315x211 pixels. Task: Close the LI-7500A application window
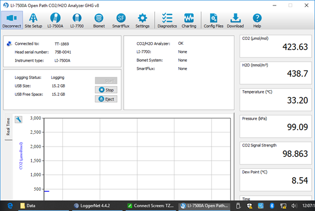click(x=306, y=5)
